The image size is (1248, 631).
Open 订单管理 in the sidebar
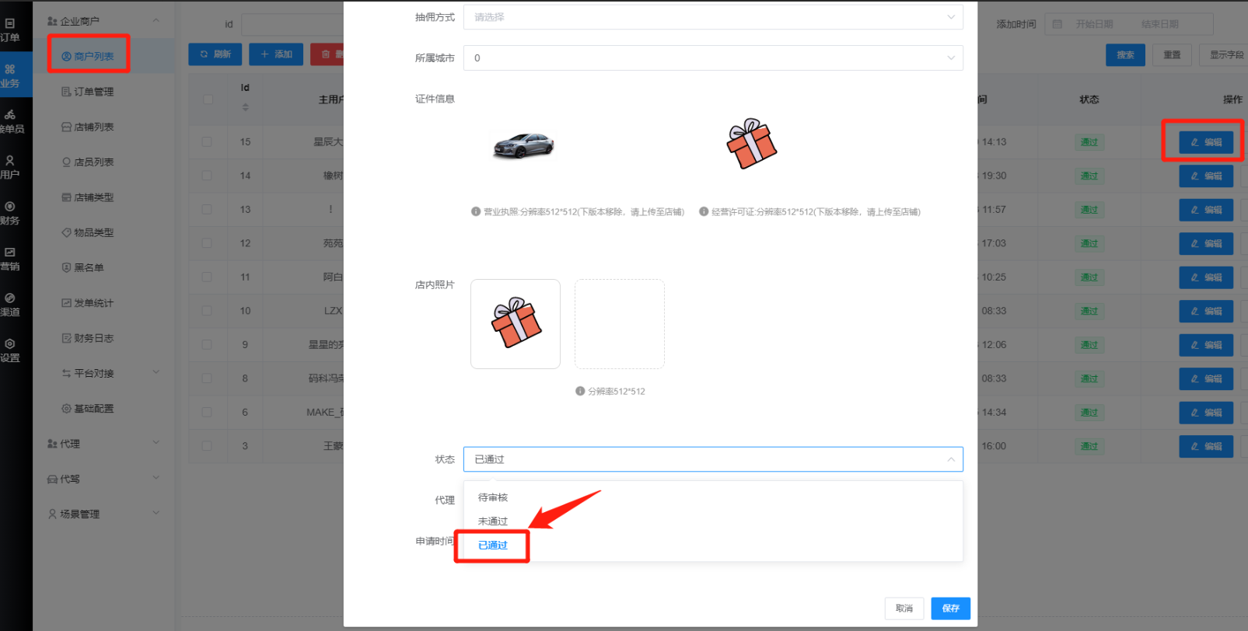click(93, 92)
